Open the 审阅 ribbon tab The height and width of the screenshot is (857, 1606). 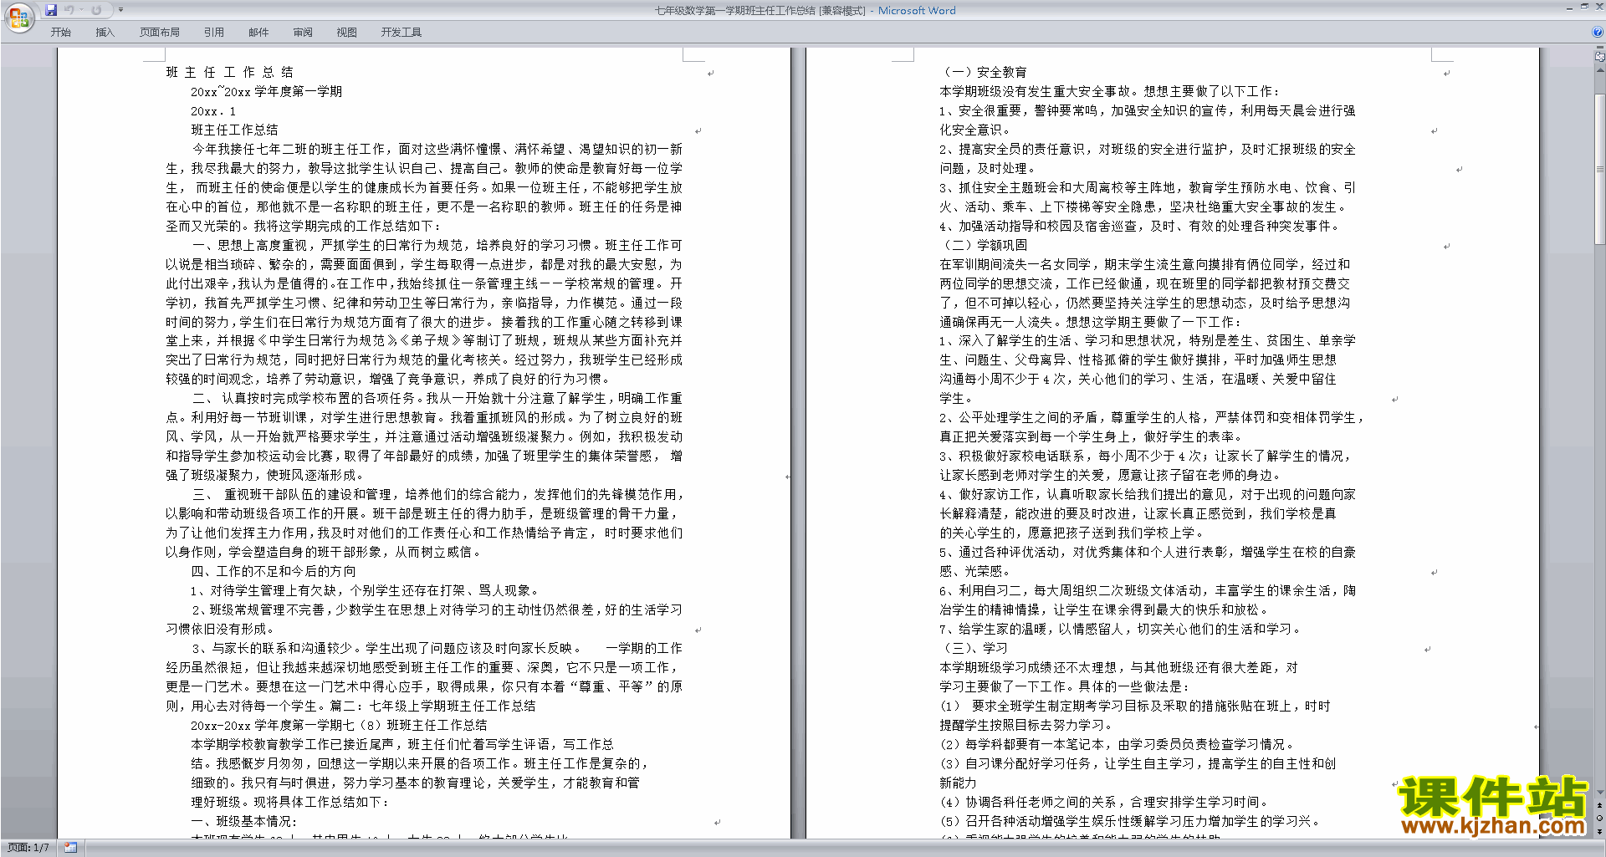coord(303,33)
